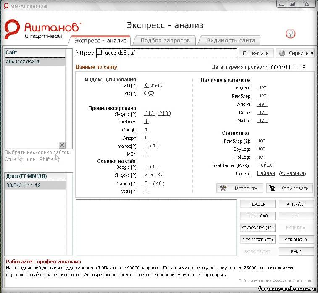Click the A(187/28) button

(296, 204)
